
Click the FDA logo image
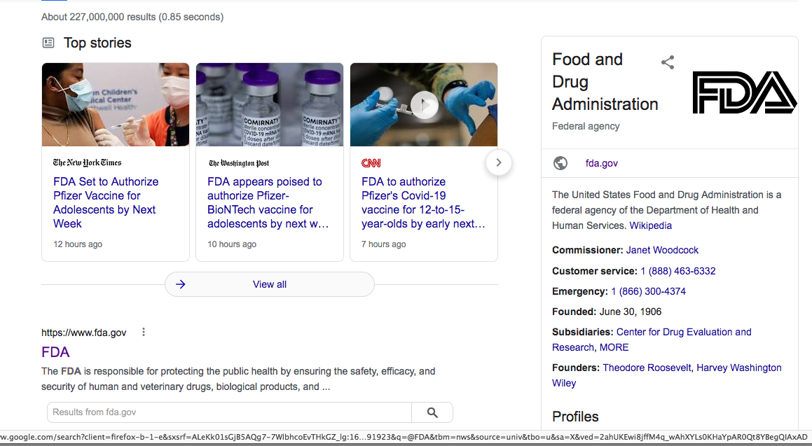[x=745, y=92]
